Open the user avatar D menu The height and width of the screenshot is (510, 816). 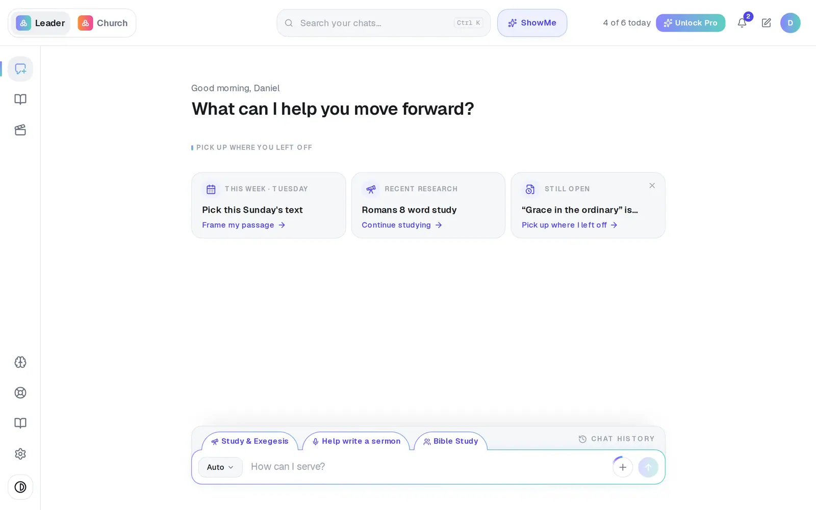tap(790, 23)
